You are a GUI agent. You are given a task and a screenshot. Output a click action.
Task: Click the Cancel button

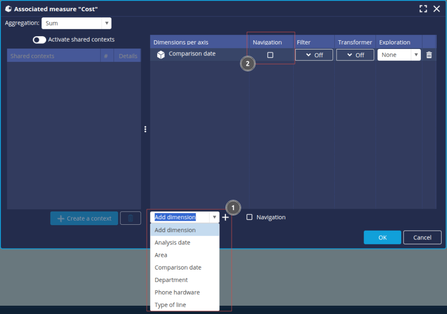(422, 238)
